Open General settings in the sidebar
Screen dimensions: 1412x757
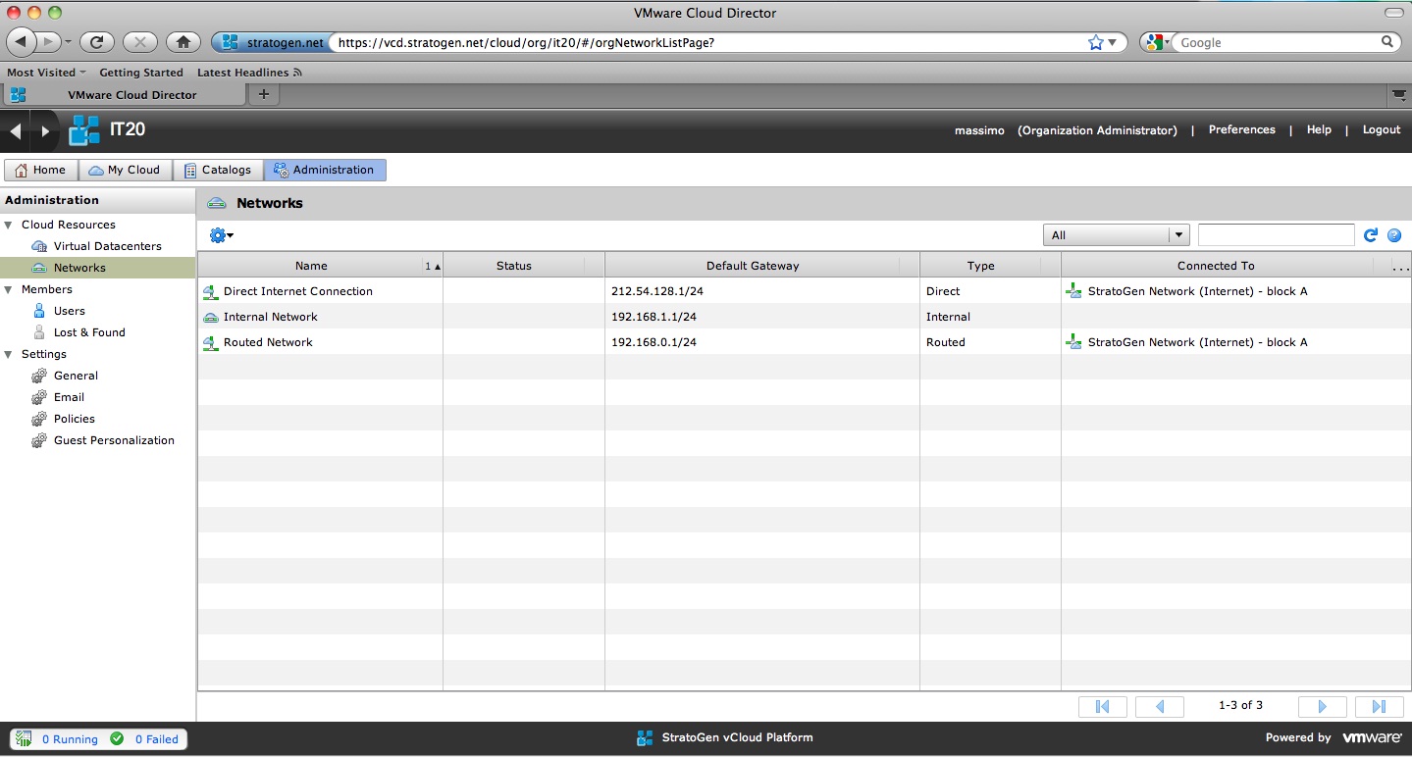pos(76,376)
